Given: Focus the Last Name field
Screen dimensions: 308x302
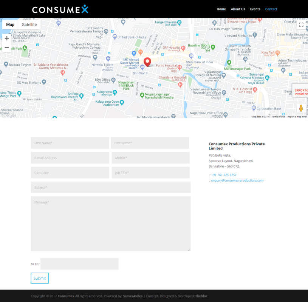Looking at the screenshot, I should (150, 143).
